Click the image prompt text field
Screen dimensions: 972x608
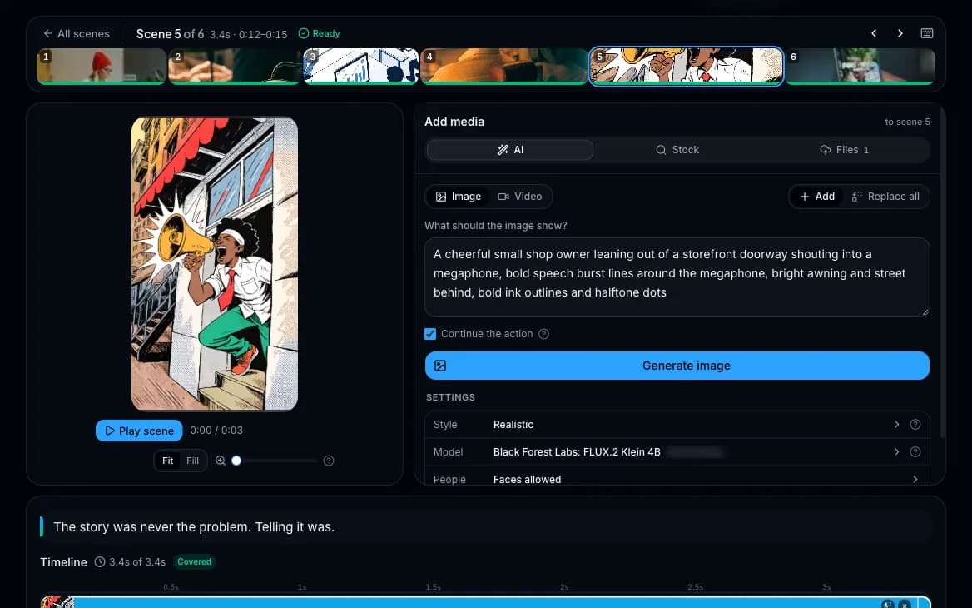coord(677,277)
